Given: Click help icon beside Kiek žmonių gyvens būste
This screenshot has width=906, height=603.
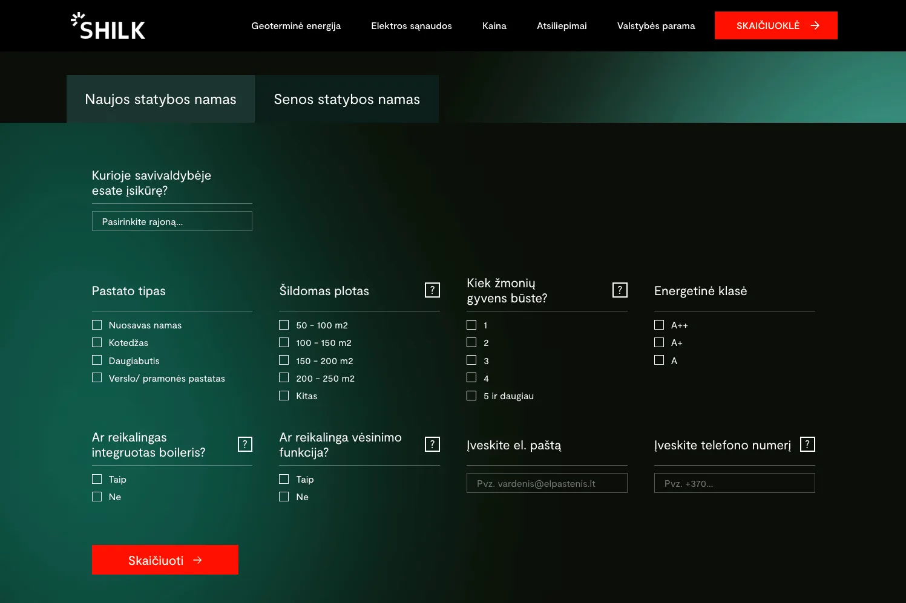Looking at the screenshot, I should 620,290.
